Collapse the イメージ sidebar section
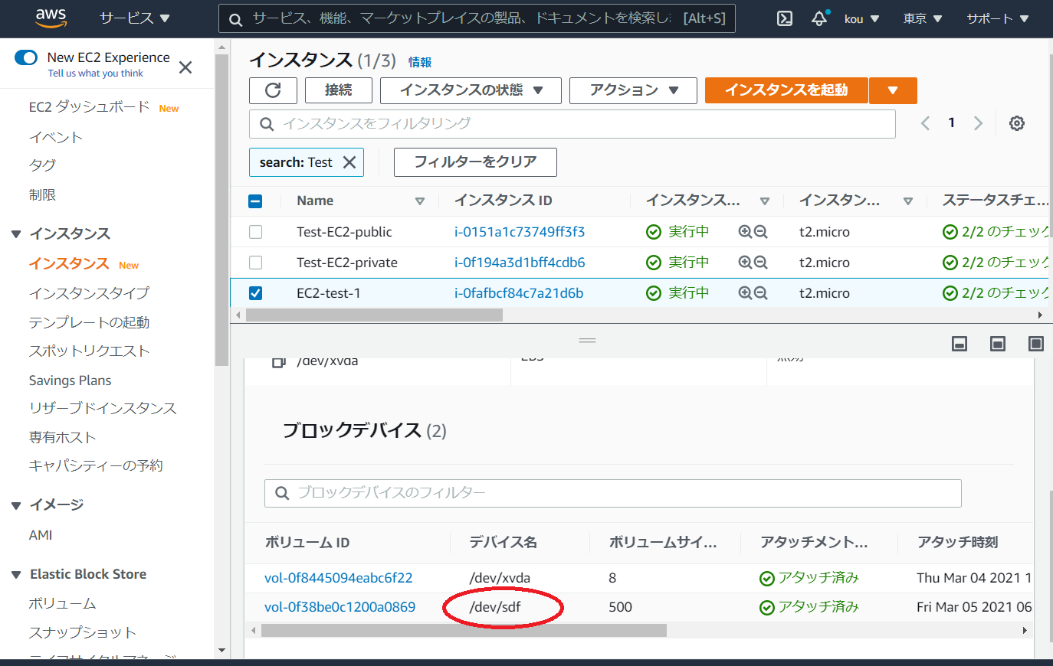Viewport: 1053px width, 666px height. pyautogui.click(x=16, y=505)
